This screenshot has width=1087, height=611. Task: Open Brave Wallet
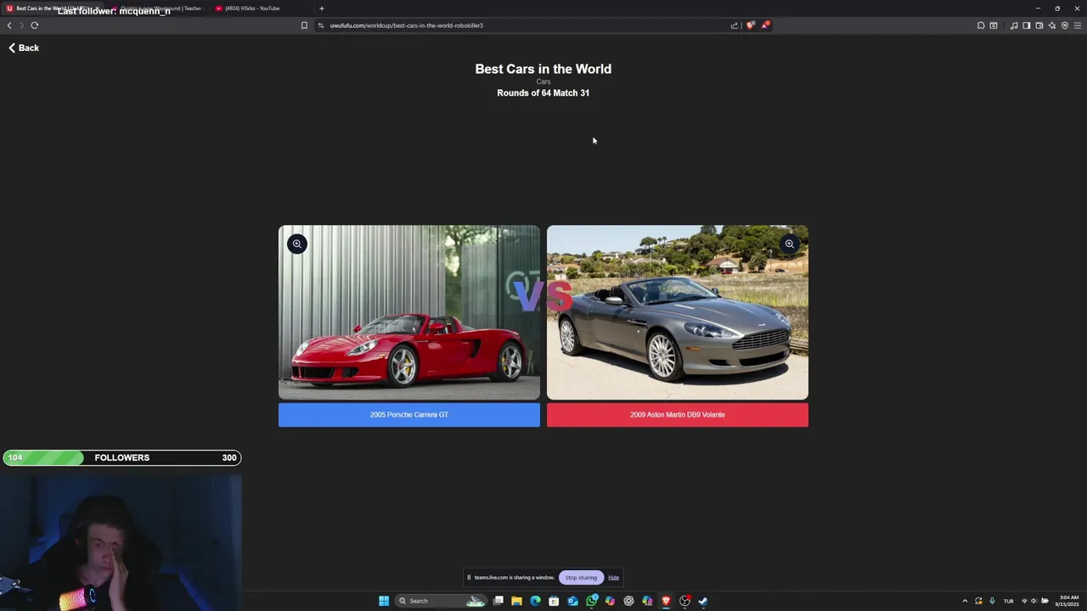coord(1039,25)
